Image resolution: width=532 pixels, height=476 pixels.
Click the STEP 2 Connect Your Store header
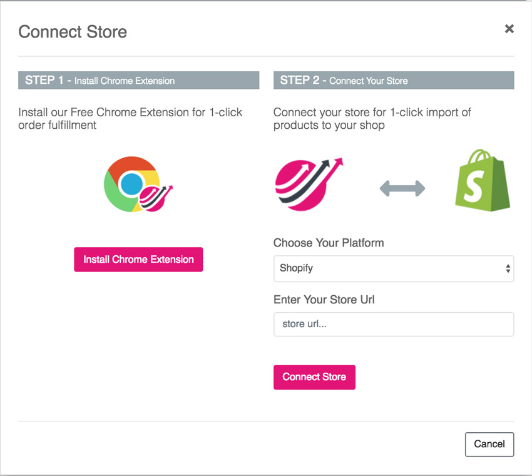point(393,80)
